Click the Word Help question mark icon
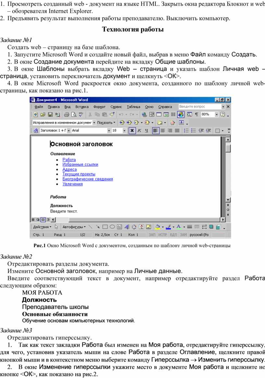 coord(223,115)
